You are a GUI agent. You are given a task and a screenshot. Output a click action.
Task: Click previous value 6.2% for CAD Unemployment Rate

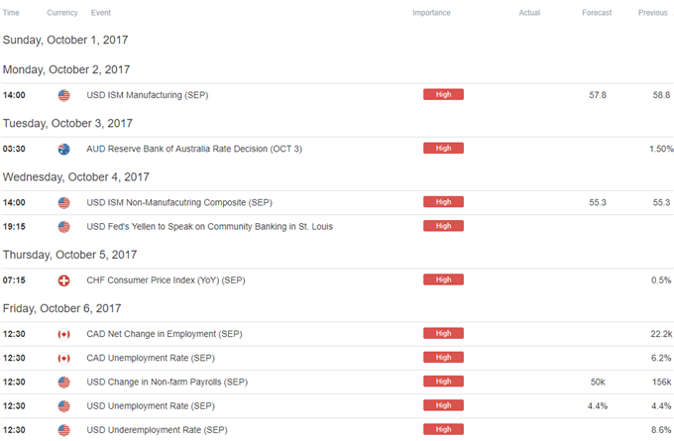click(661, 358)
